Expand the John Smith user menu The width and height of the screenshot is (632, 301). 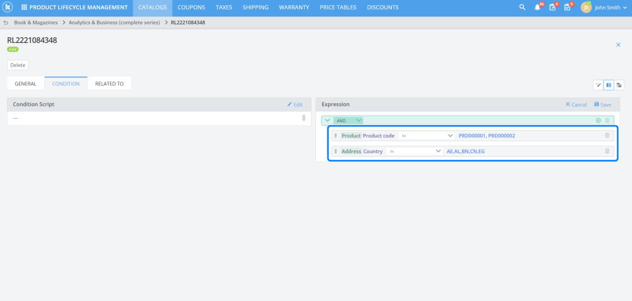point(625,7)
